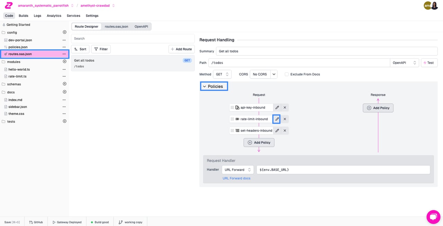443x226 pixels.
Task: Open more options for rate-limit.ts
Action: 64,76
